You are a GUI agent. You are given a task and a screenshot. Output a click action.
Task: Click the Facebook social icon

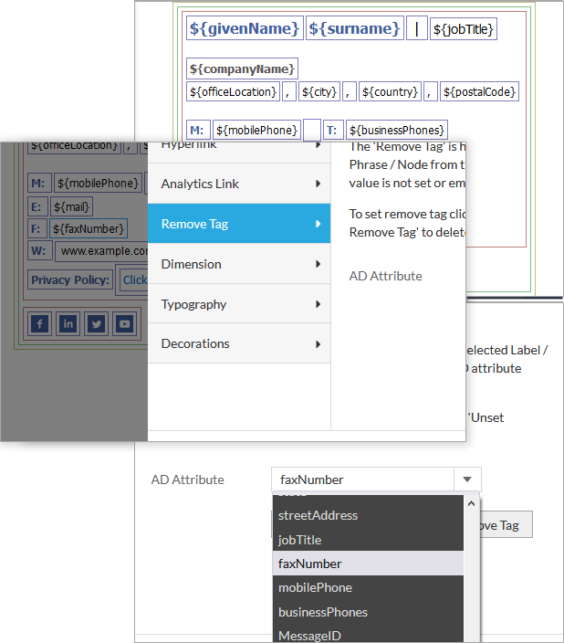[x=40, y=323]
